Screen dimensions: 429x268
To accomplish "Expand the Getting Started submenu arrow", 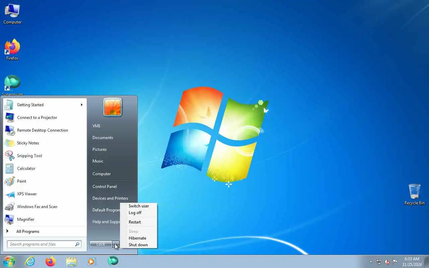I will (x=81, y=105).
